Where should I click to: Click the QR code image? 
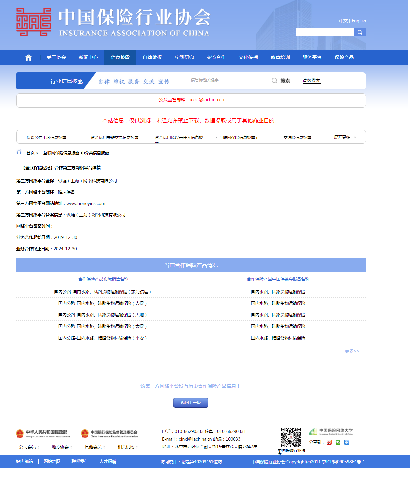(291, 437)
